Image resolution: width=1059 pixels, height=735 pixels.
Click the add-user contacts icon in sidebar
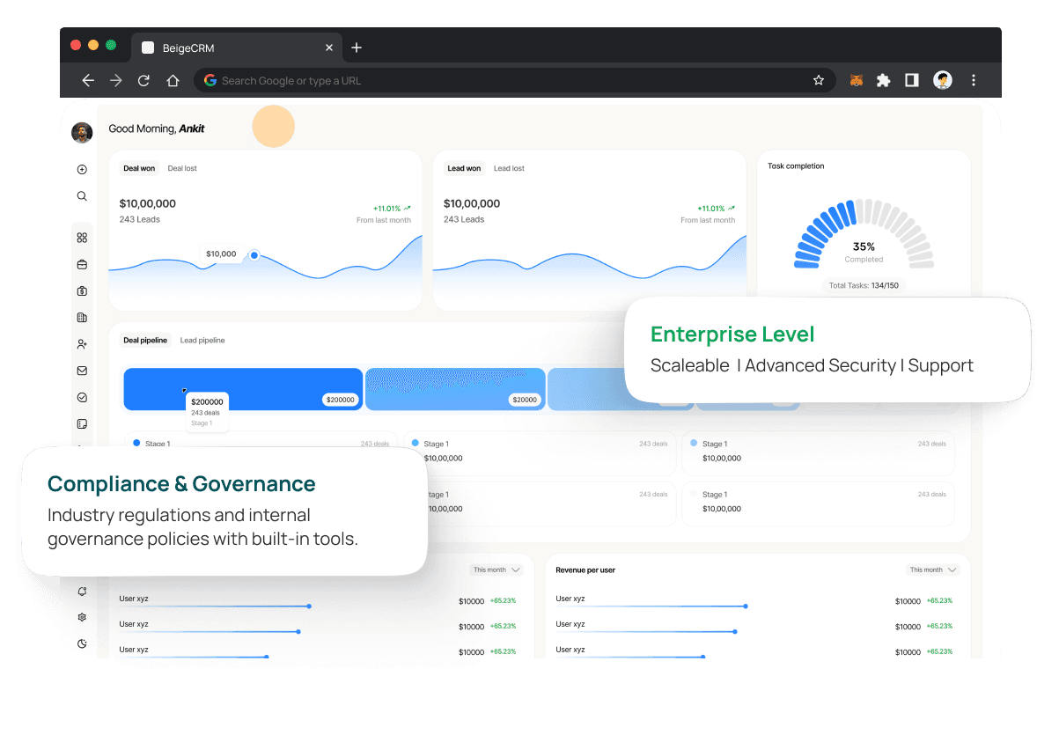pyautogui.click(x=82, y=344)
